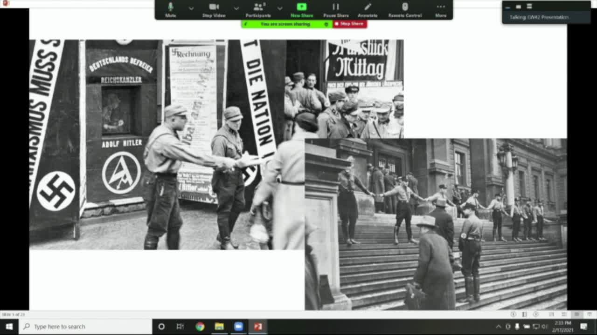Click the slide counter in status bar
Viewport: 597px width, 335px height.
coord(13,315)
